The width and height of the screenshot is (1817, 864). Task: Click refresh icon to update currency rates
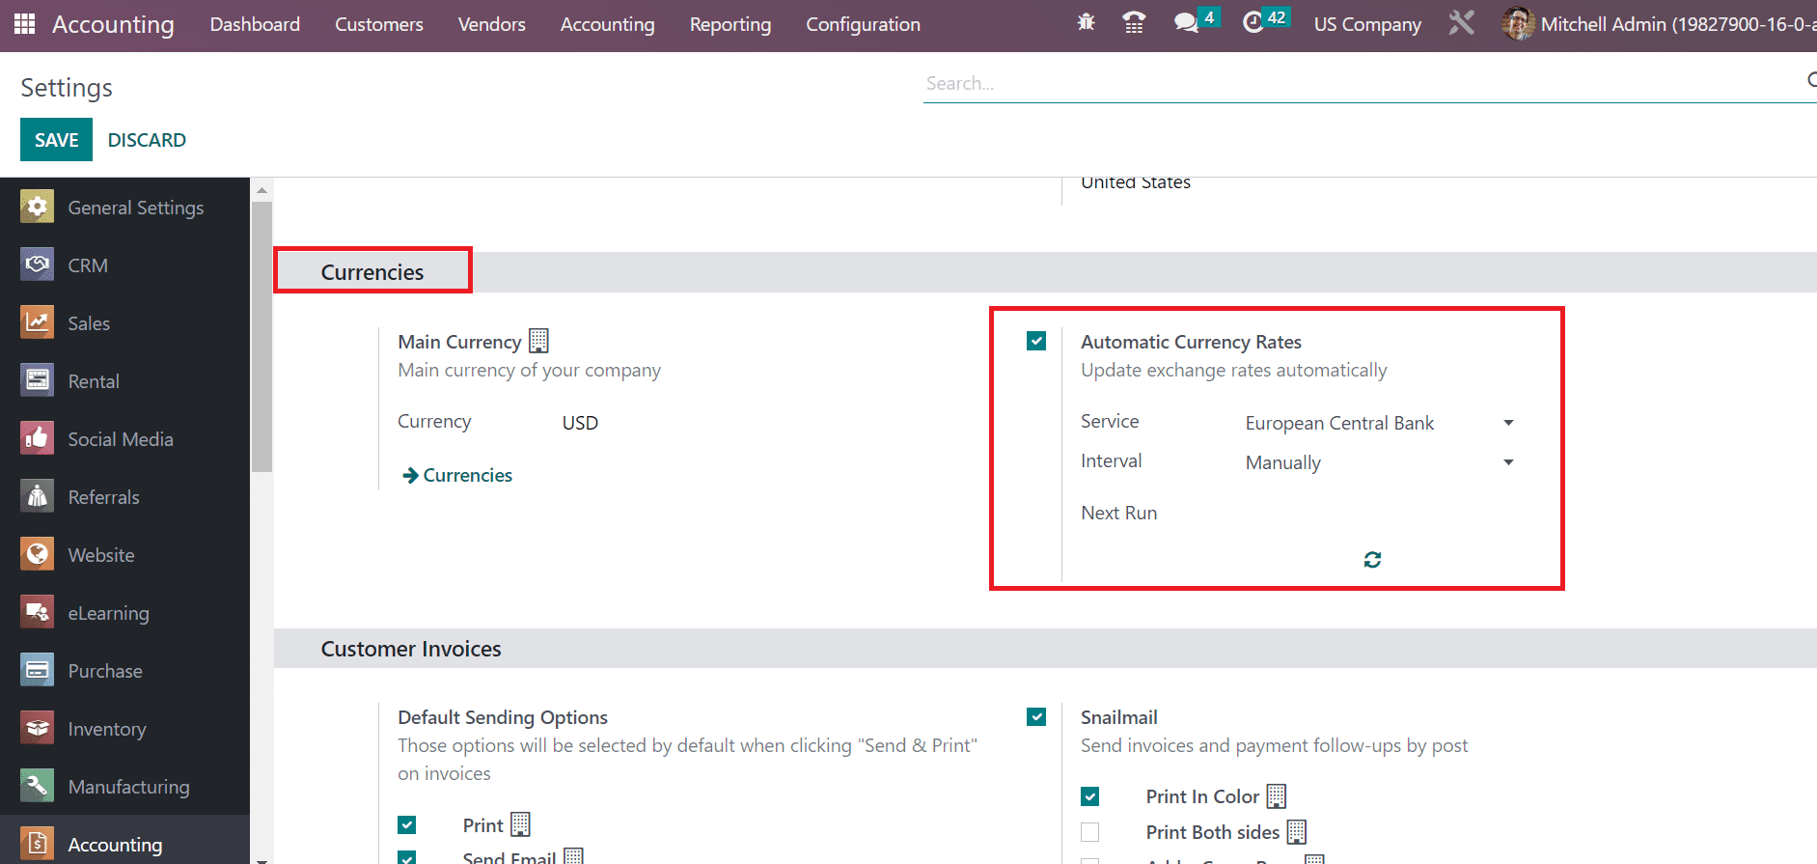[x=1372, y=559]
